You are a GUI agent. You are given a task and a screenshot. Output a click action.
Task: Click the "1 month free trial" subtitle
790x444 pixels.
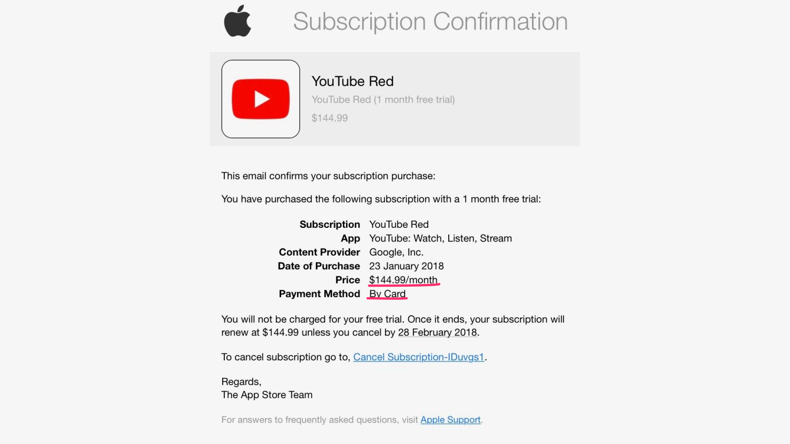[x=383, y=99]
